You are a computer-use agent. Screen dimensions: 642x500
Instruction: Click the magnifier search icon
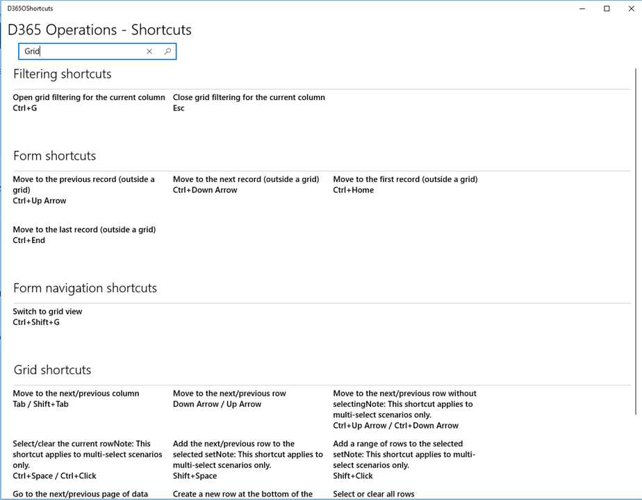click(167, 51)
